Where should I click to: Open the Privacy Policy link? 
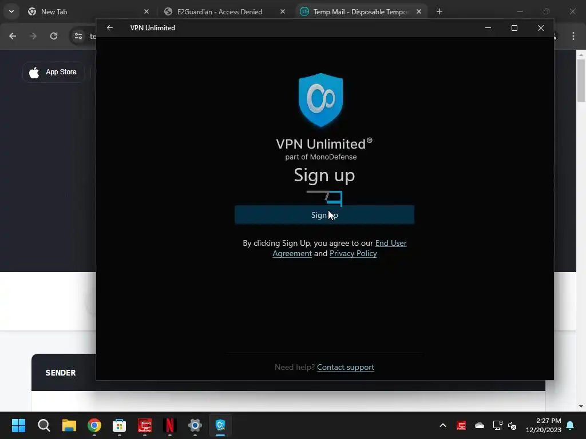[x=353, y=253]
